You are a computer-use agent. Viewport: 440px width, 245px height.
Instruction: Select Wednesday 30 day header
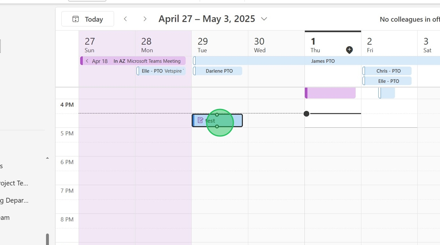[x=259, y=45]
